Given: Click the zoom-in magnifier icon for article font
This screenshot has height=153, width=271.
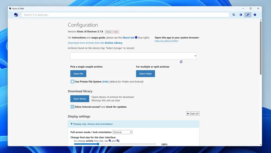Looking at the screenshot, I should (x=110, y=141).
